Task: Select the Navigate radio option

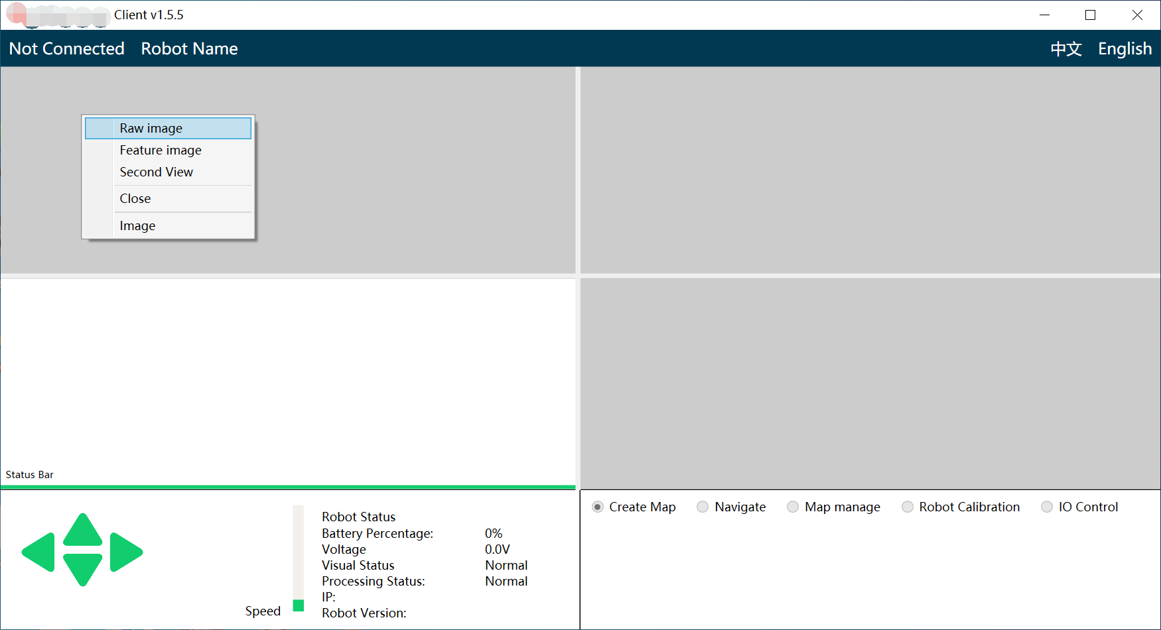Action: (703, 507)
